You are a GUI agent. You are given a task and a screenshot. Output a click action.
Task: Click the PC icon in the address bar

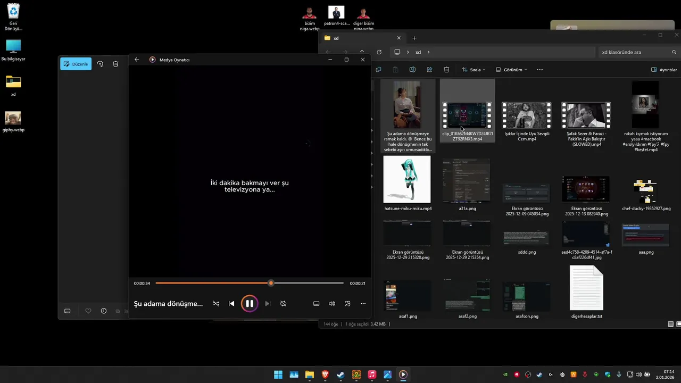(x=397, y=52)
